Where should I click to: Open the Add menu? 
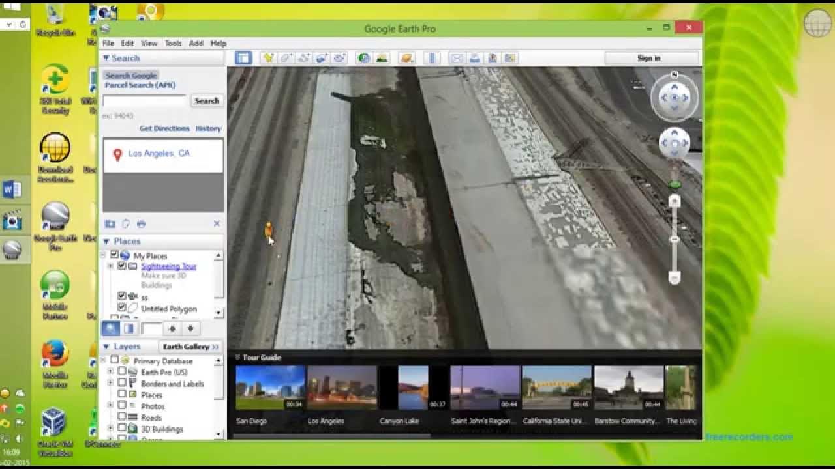(196, 44)
